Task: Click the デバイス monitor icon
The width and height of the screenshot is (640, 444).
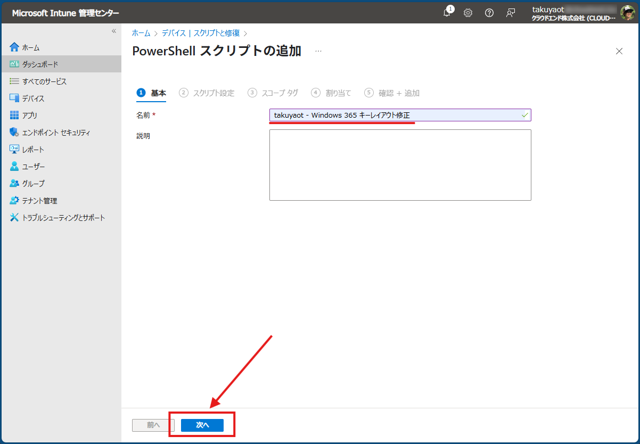Action: tap(14, 98)
